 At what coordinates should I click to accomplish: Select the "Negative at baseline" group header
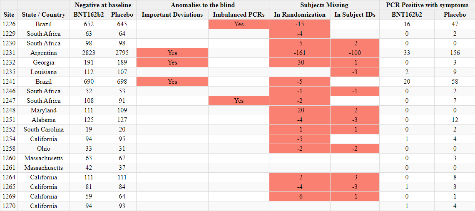103,5
